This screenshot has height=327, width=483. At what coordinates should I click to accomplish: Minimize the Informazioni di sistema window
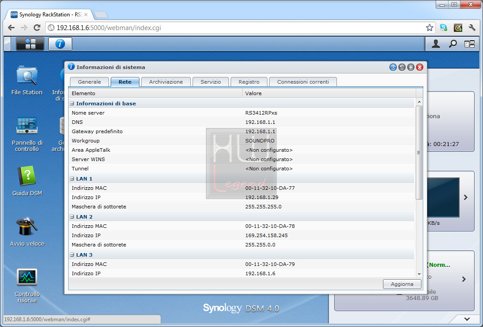402,67
